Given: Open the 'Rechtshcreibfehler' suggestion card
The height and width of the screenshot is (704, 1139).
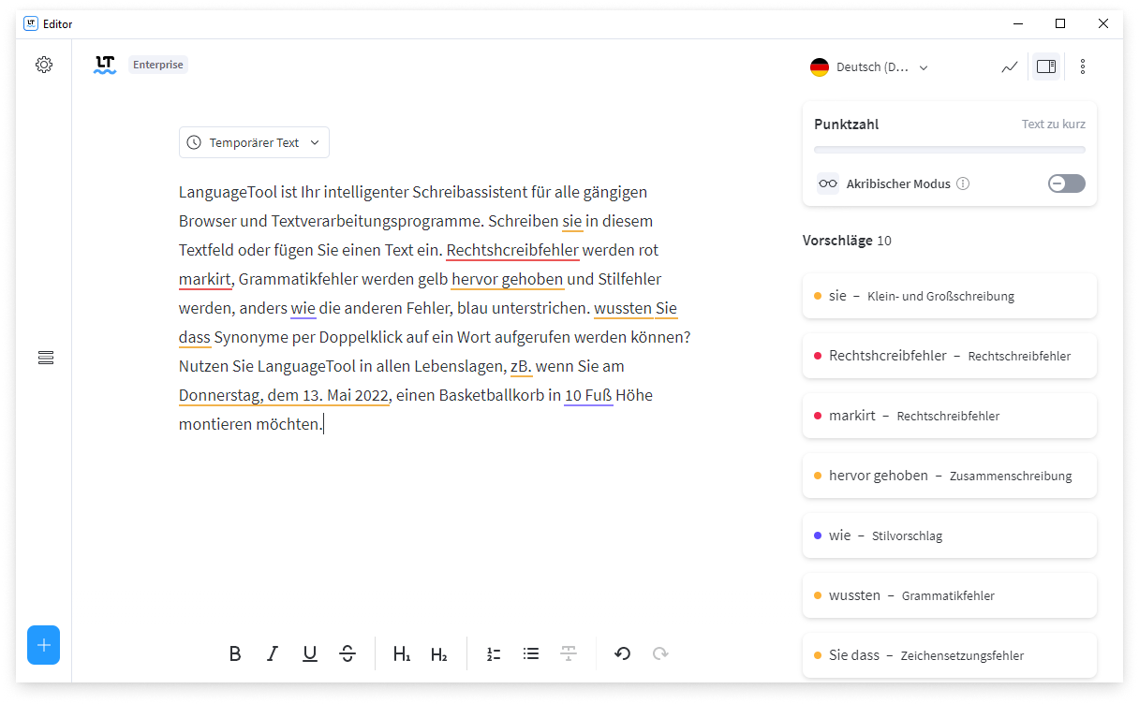Looking at the screenshot, I should coord(950,356).
